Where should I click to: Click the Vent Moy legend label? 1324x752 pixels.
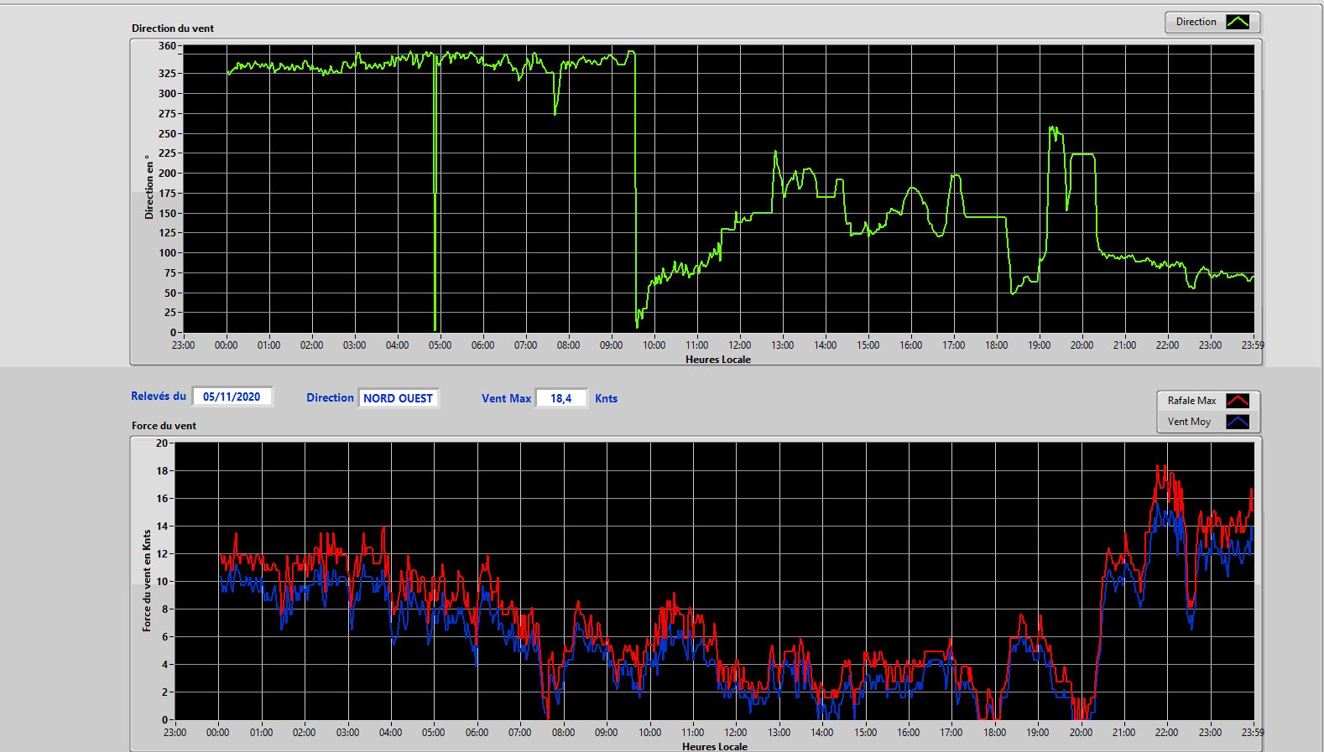coord(1189,422)
